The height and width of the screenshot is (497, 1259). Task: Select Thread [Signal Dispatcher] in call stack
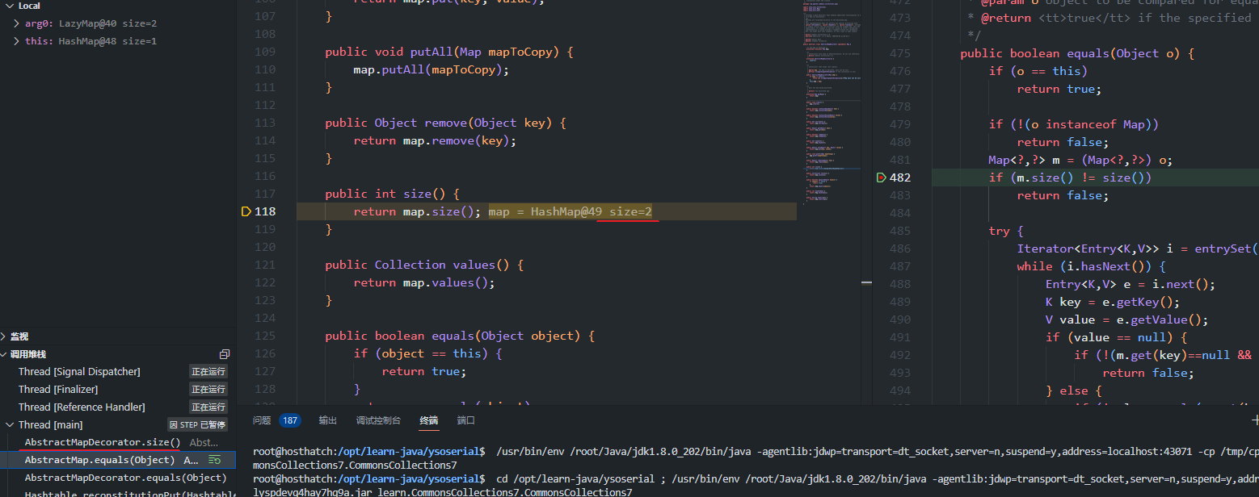[79, 372]
